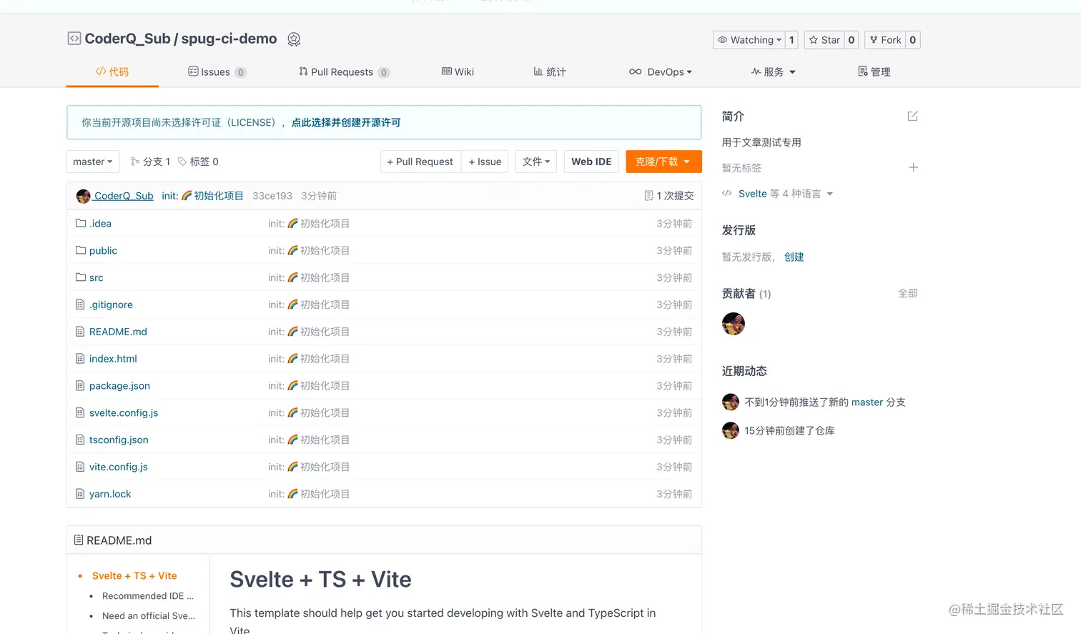Click the file icon next to tsconfig.json
Viewport: 1081px width, 634px height.
click(80, 440)
